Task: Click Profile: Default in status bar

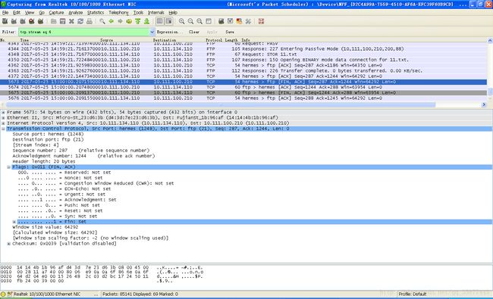Action: (x=413, y=294)
